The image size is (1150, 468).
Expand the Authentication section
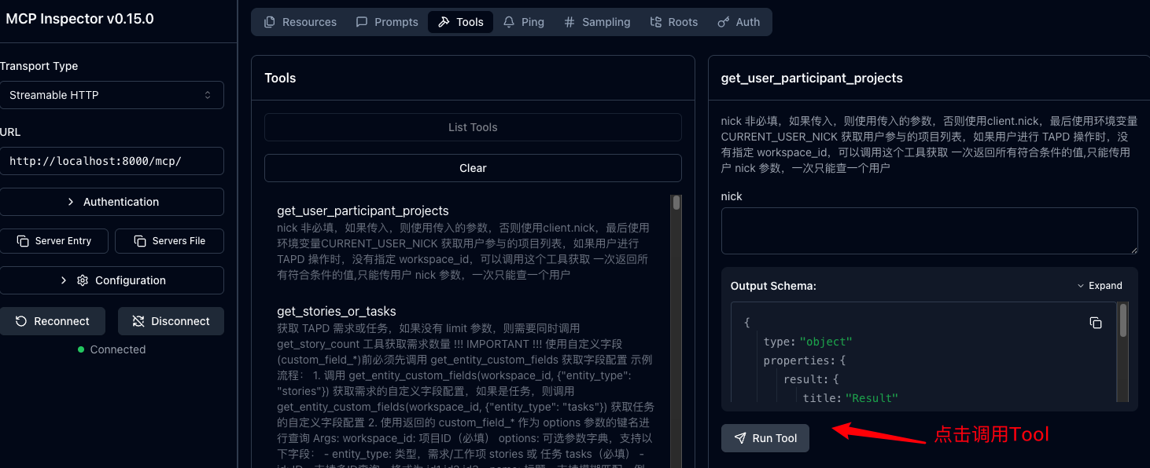point(112,202)
